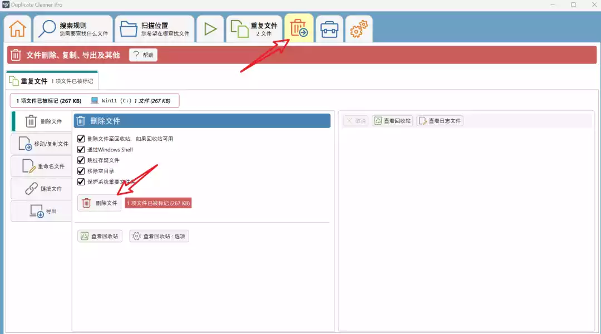Open the 重复文件 results tab
Viewport: 601px width, 334px height.
click(254, 29)
